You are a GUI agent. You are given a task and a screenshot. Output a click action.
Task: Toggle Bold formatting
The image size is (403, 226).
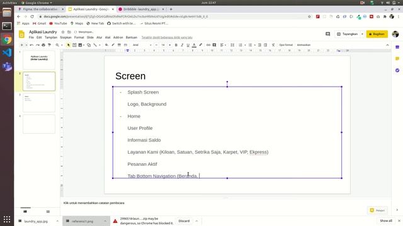(x=176, y=45)
